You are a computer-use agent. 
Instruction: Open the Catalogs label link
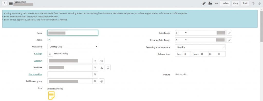tap(38, 54)
